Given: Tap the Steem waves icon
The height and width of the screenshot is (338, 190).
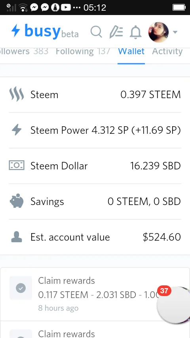Looking at the screenshot, I should point(17,95).
